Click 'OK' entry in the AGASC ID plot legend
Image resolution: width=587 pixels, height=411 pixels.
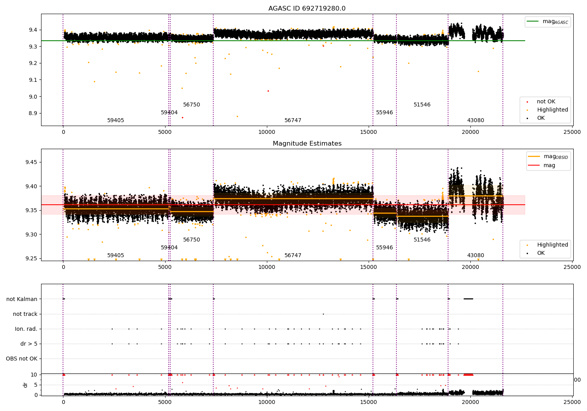pos(540,118)
